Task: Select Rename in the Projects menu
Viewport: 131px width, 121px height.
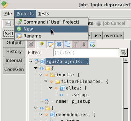Action: point(51,36)
